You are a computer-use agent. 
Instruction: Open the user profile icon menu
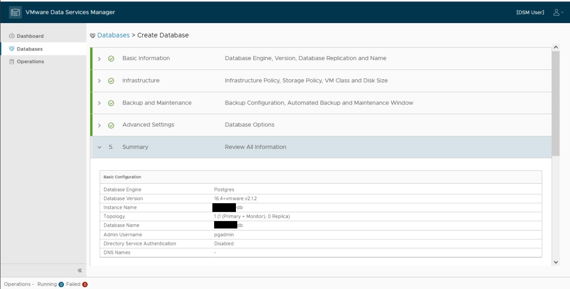pyautogui.click(x=558, y=12)
